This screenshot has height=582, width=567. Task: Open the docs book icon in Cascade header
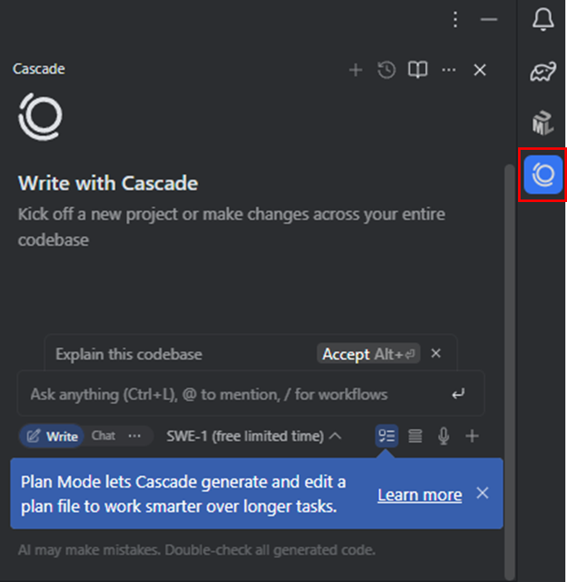[x=418, y=70]
